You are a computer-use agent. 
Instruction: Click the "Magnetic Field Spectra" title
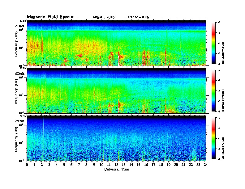(x=51, y=17)
